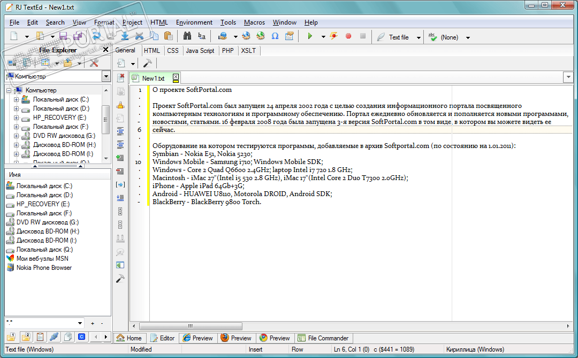Image resolution: width=578 pixels, height=358 pixels.
Task: Click the green Run play icon
Action: tap(310, 36)
